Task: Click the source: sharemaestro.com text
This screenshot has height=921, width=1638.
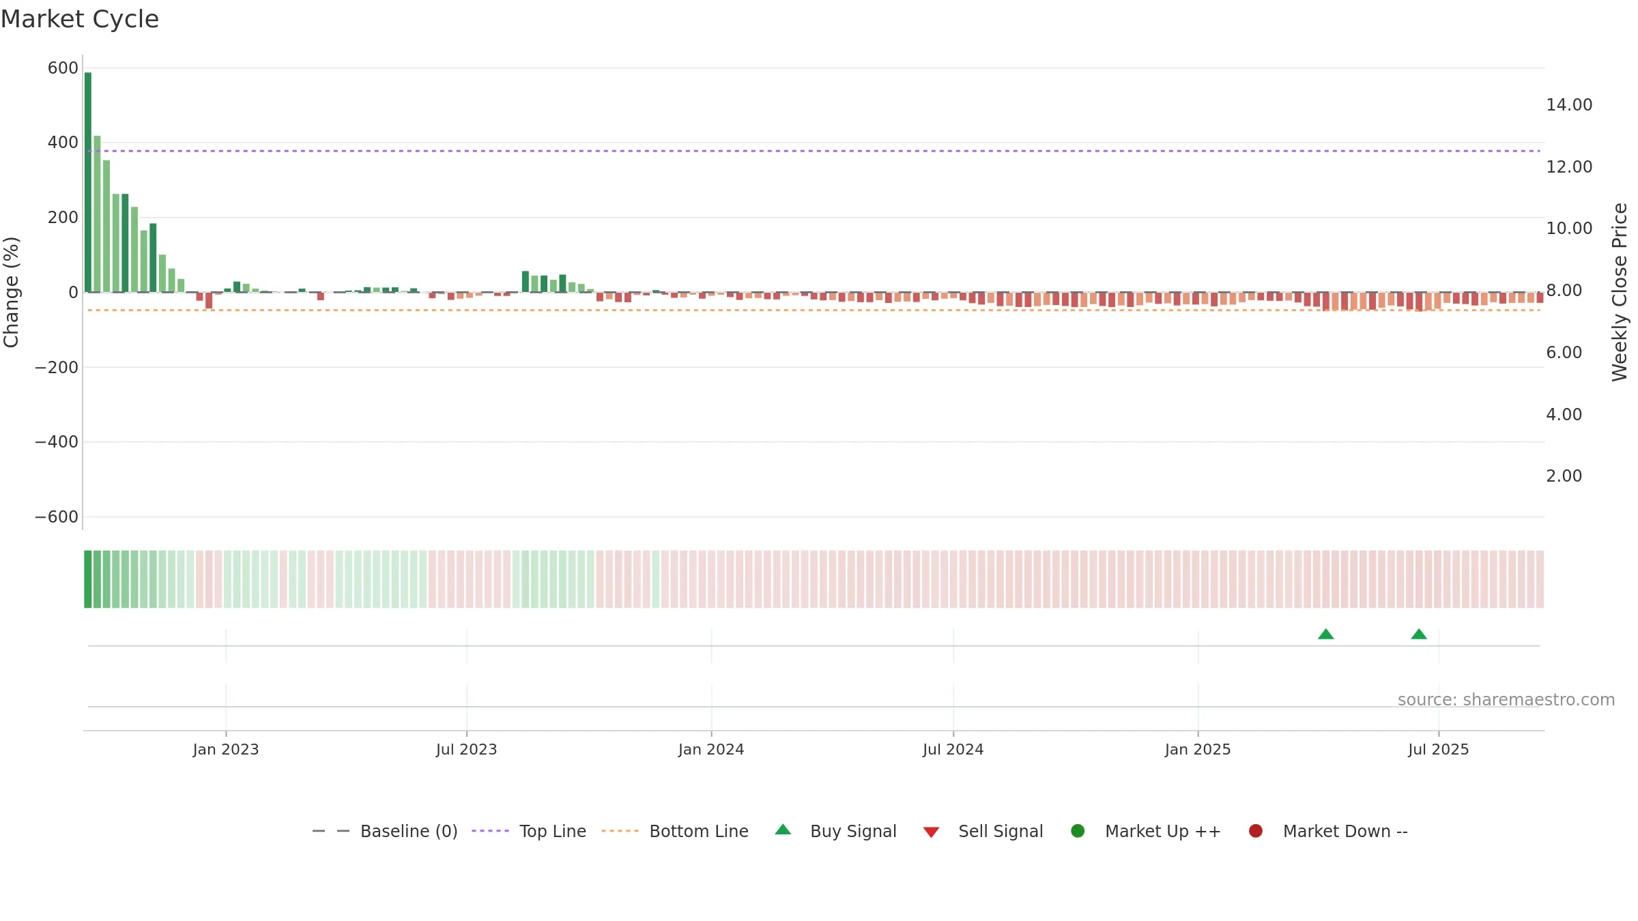Action: (x=1506, y=700)
